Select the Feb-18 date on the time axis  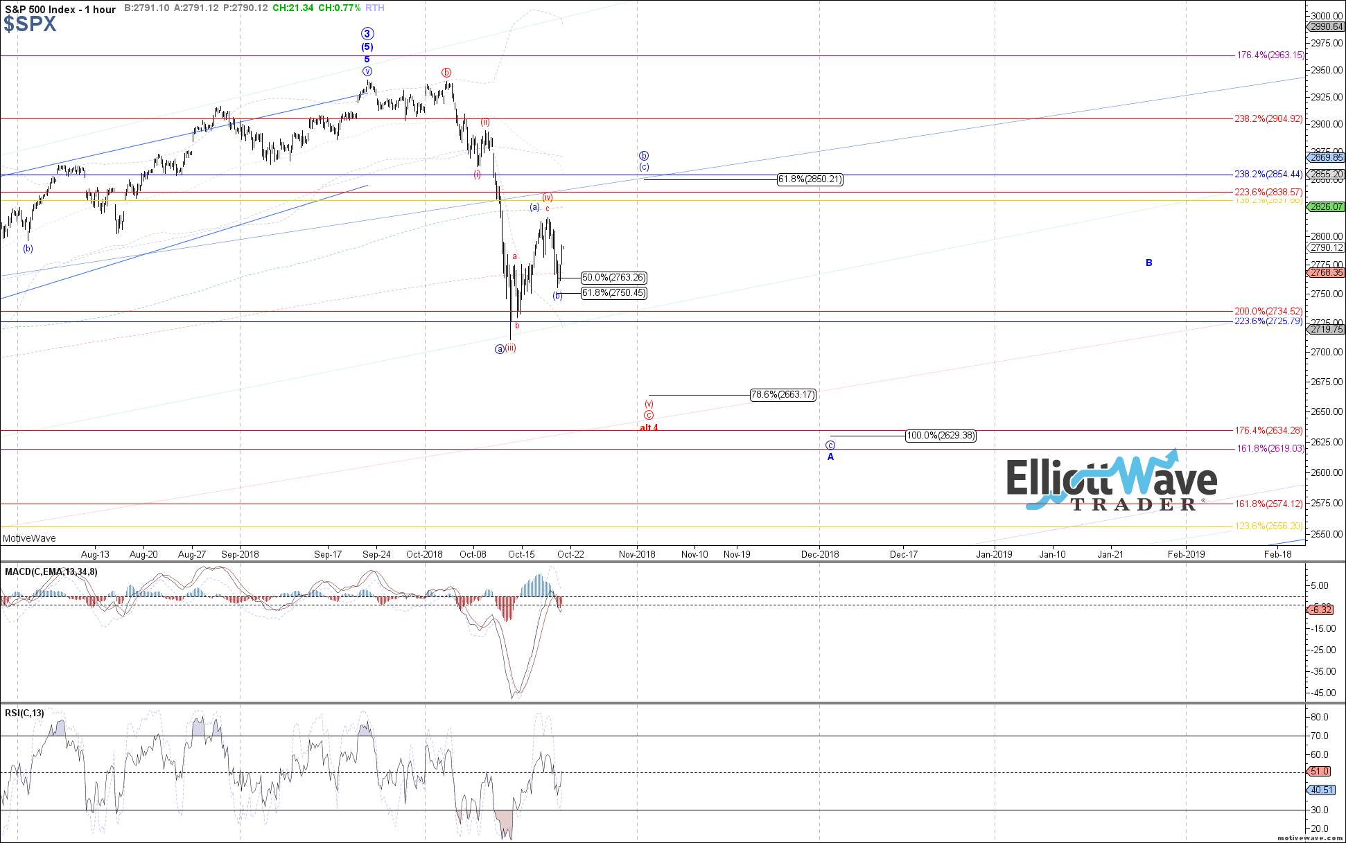click(x=1277, y=554)
